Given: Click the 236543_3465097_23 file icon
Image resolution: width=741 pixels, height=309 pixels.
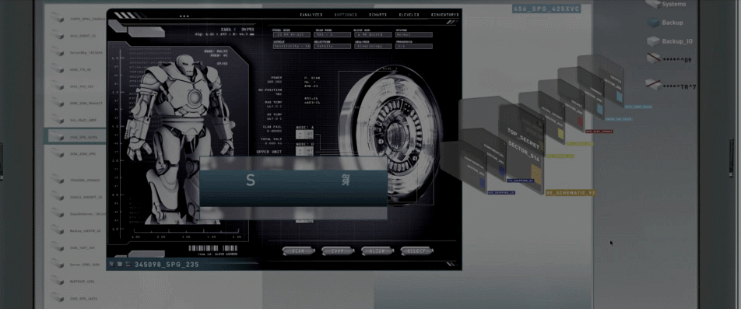Looking at the screenshot, I should (57, 197).
